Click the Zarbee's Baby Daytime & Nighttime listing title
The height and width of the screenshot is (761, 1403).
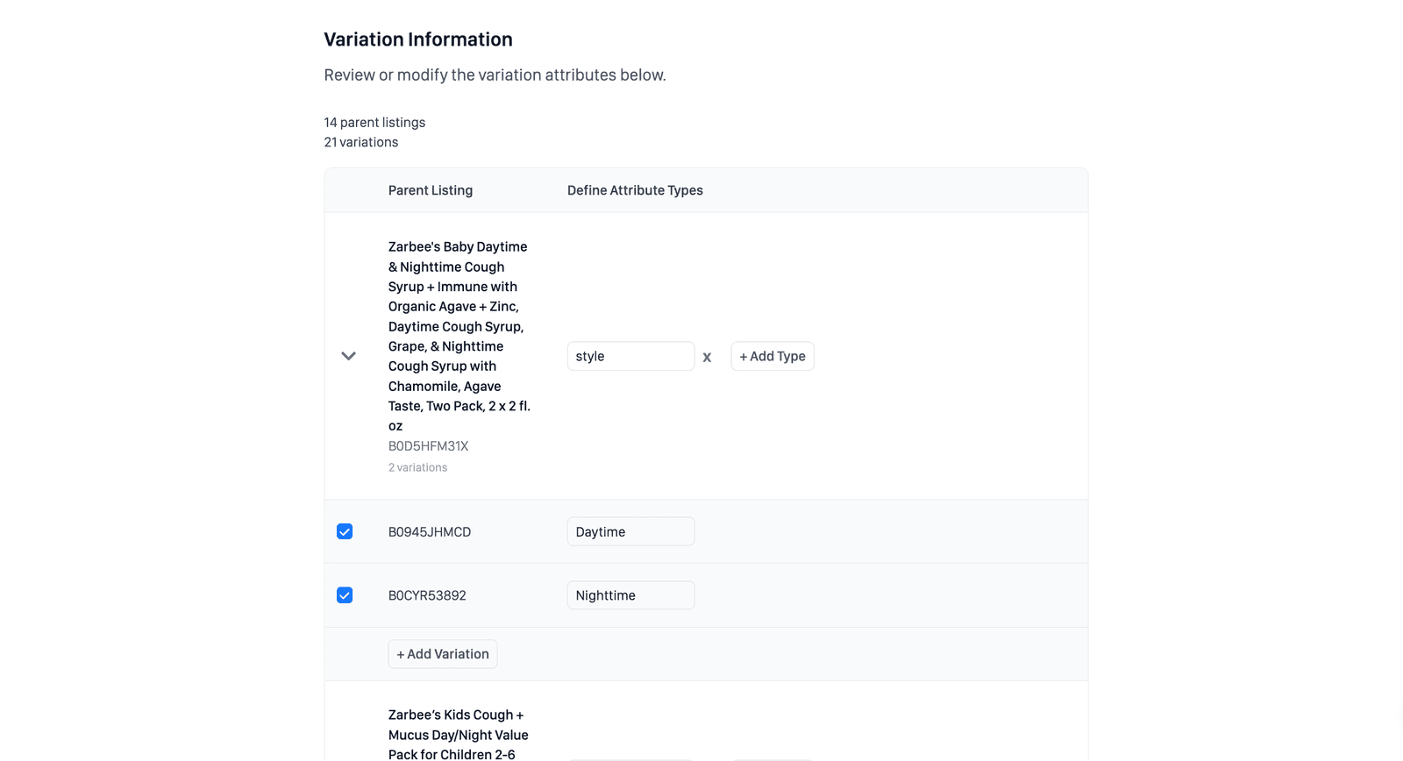pyautogui.click(x=459, y=336)
